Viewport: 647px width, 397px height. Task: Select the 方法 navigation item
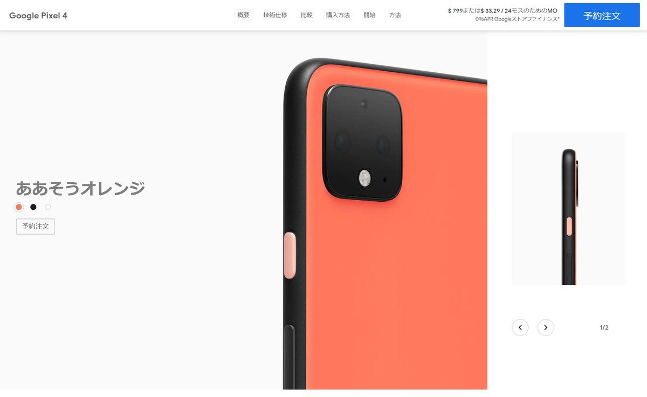pyautogui.click(x=395, y=15)
